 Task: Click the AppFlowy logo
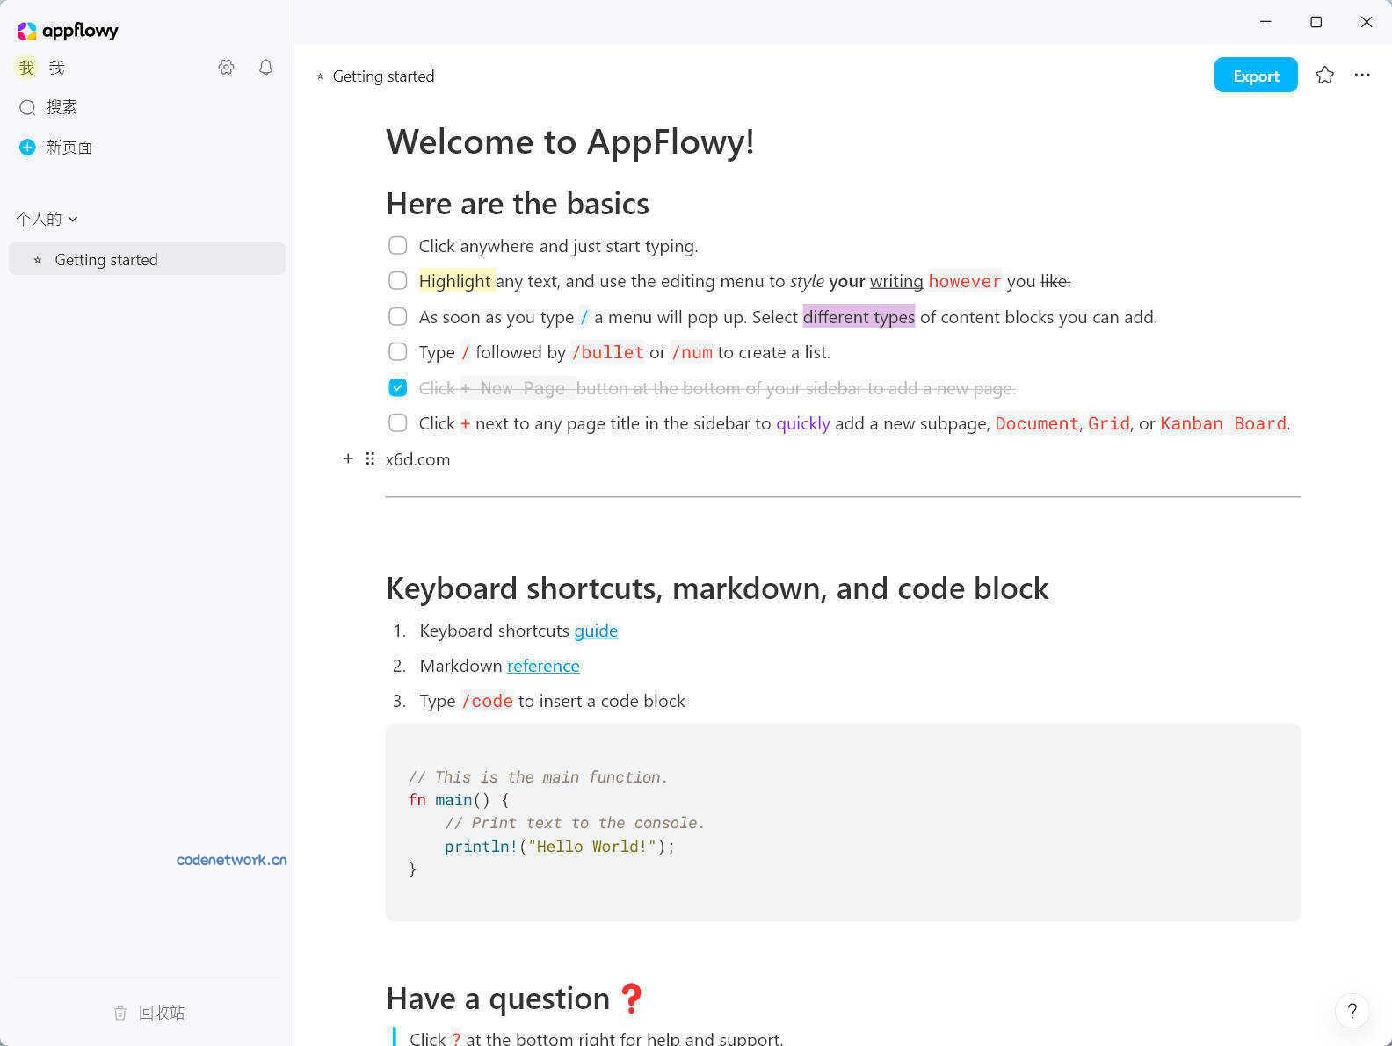68,31
